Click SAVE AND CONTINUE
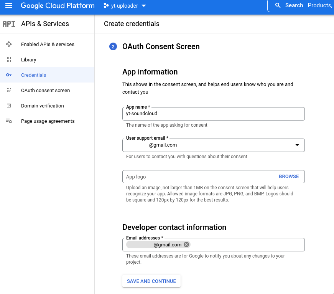The image size is (334, 294). tap(151, 281)
